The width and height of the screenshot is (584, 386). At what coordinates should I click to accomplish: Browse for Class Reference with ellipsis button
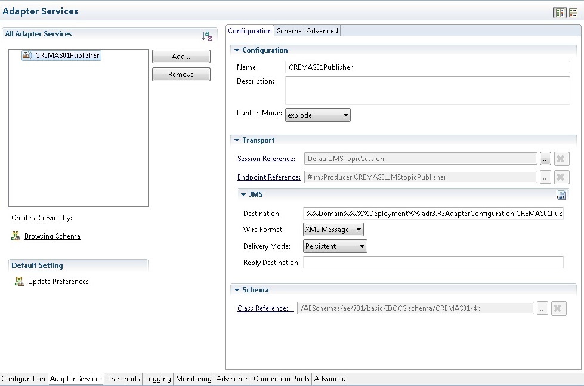tap(542, 308)
